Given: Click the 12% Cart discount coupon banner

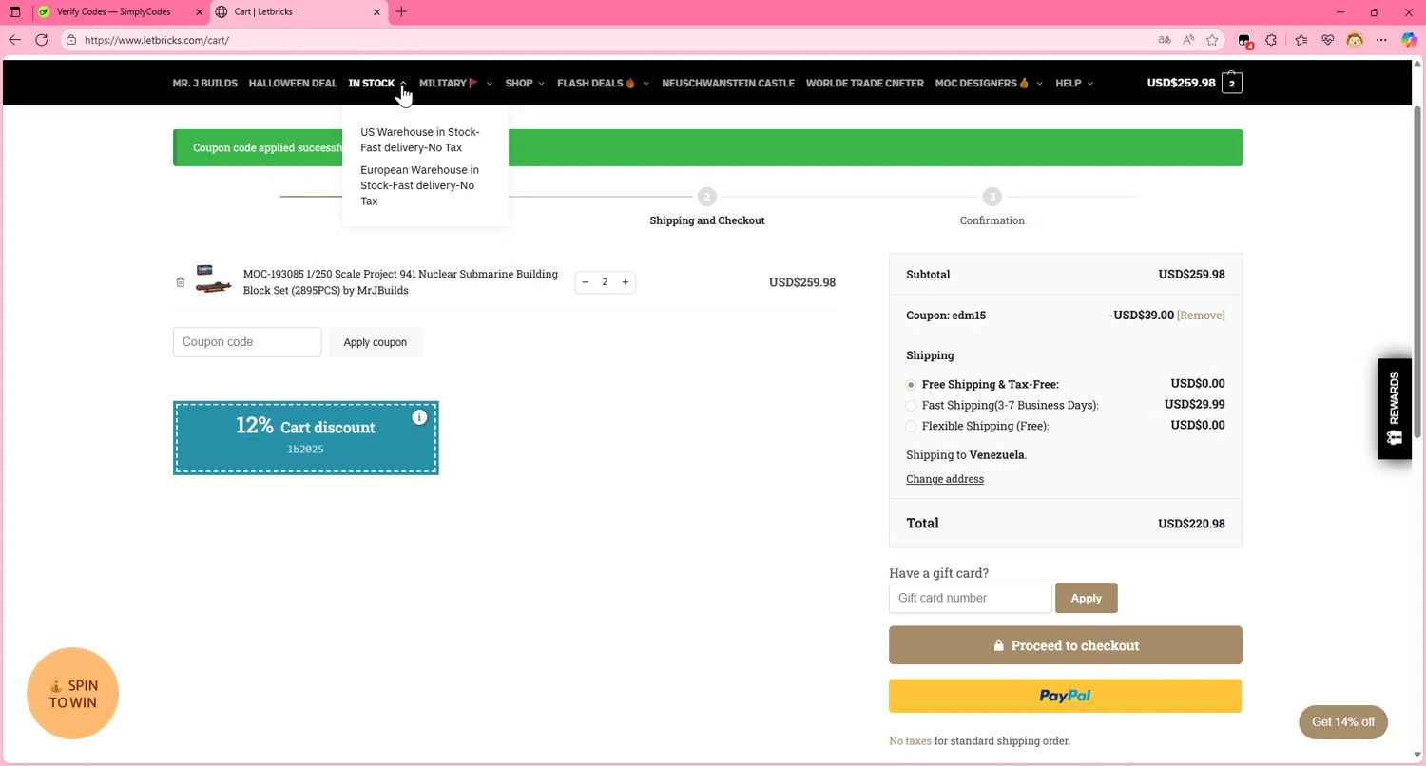Looking at the screenshot, I should (x=305, y=438).
